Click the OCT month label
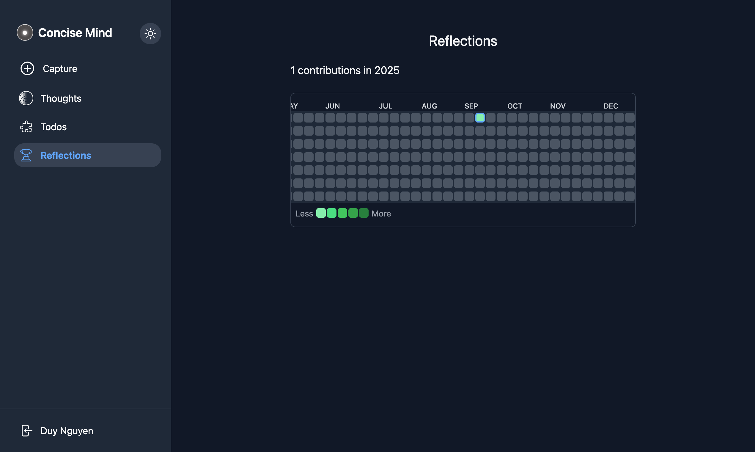 pyautogui.click(x=515, y=106)
